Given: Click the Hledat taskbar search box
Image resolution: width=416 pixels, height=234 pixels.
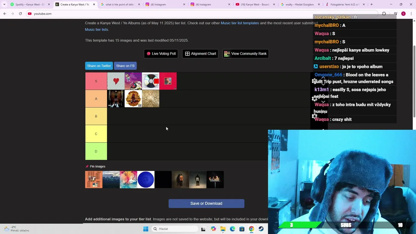Looking at the screenshot, I should coord(175,229).
